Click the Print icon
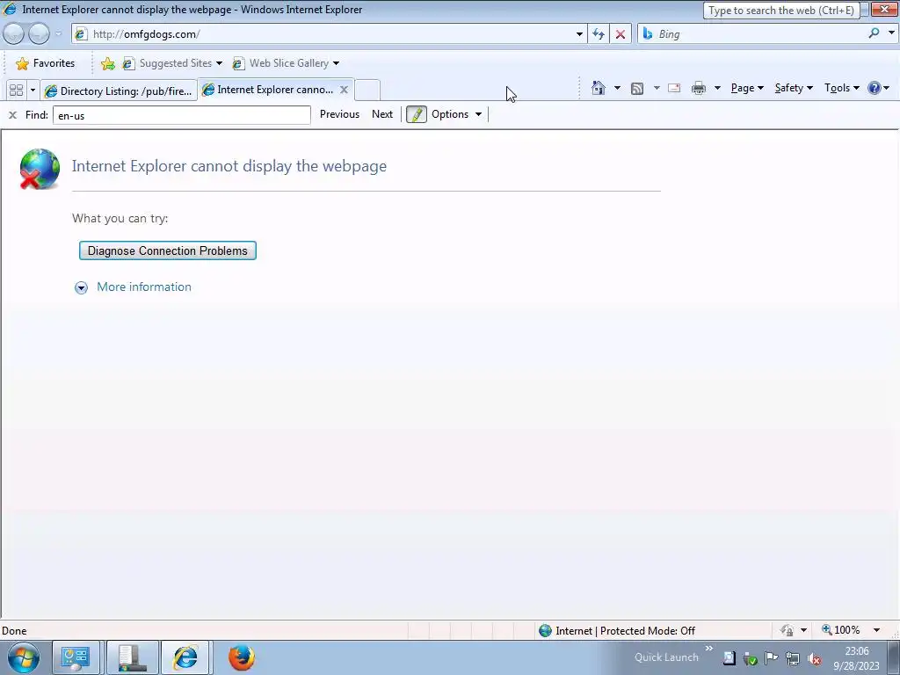 (699, 88)
